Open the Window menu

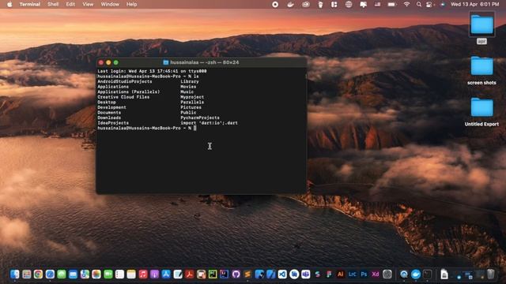coord(110,4)
